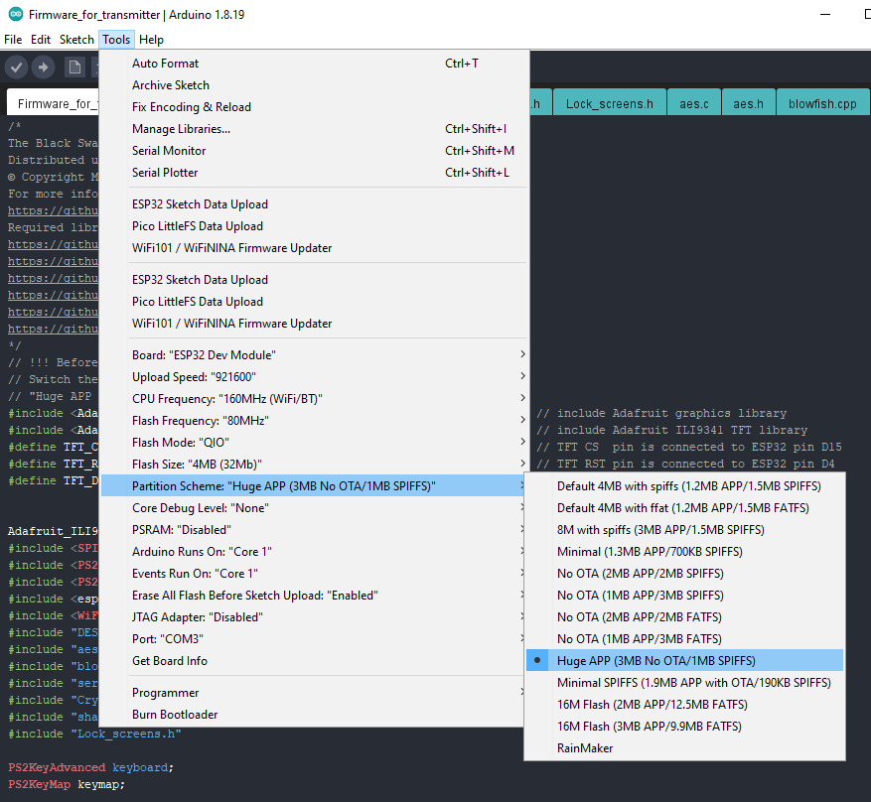Expand JTAG Adapter: "Disabled" submenu
Image resolution: width=871 pixels, height=802 pixels.
pos(314,617)
